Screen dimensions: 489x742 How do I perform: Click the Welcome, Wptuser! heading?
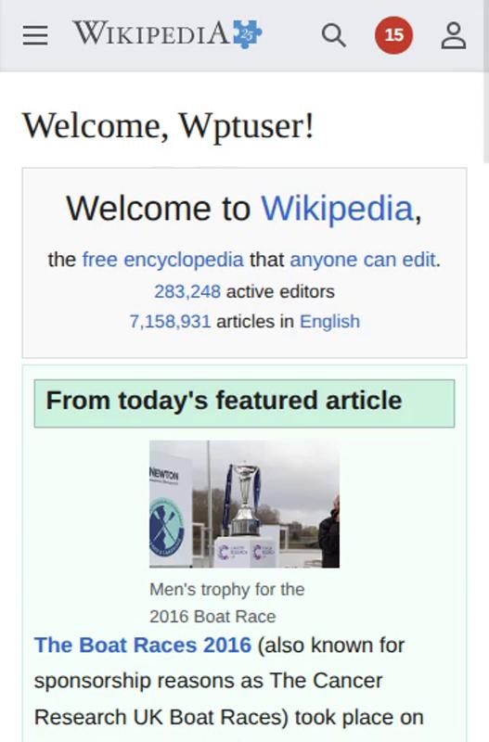168,126
